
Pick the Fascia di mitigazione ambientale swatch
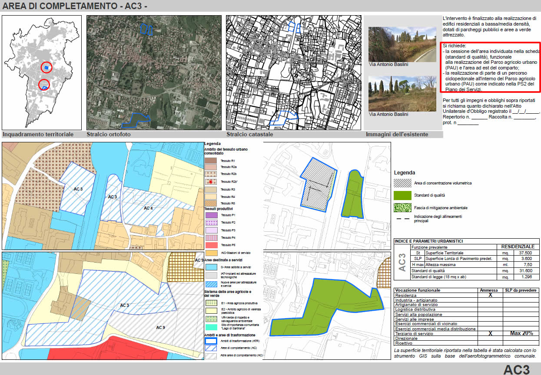point(402,207)
